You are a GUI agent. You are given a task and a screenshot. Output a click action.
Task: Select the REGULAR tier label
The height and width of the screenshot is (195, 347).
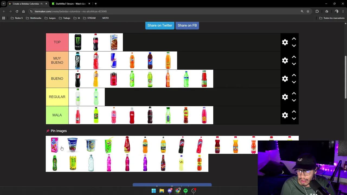click(57, 97)
